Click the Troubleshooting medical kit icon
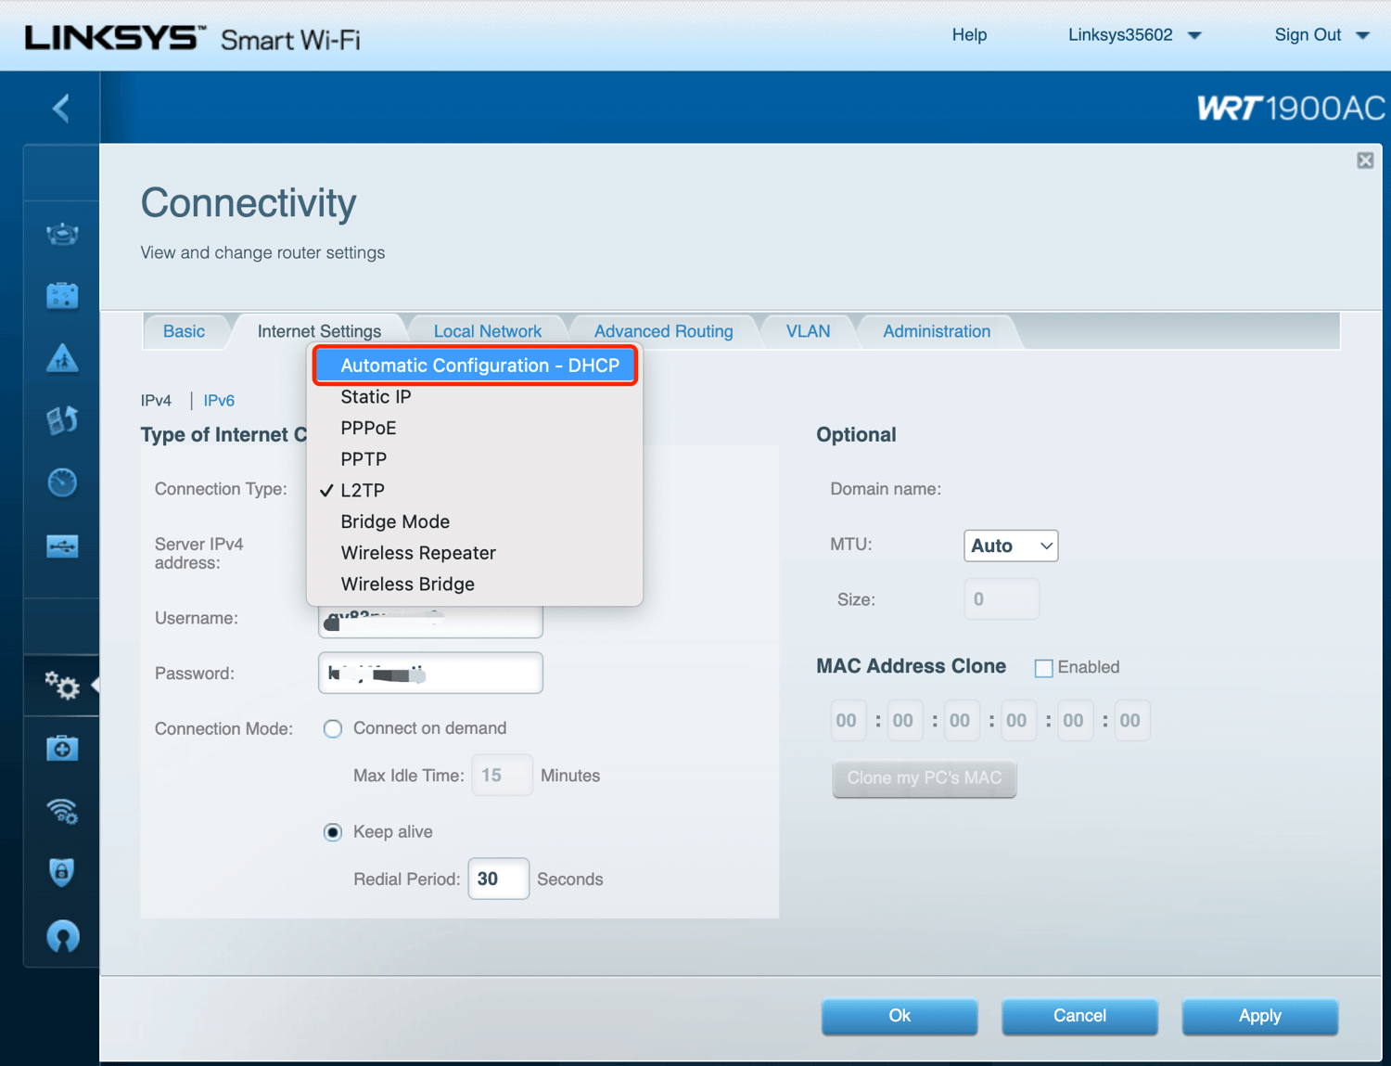The width and height of the screenshot is (1391, 1066). pos(62,749)
